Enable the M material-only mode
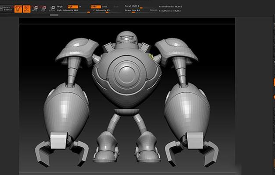The image size is (275, 175). [80, 7]
